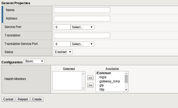Click the Address text field
Screen dimensions: 178x108
point(82,18)
